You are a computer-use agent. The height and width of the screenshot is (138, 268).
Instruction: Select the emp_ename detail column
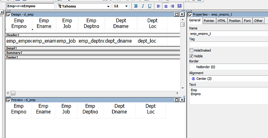(44, 41)
